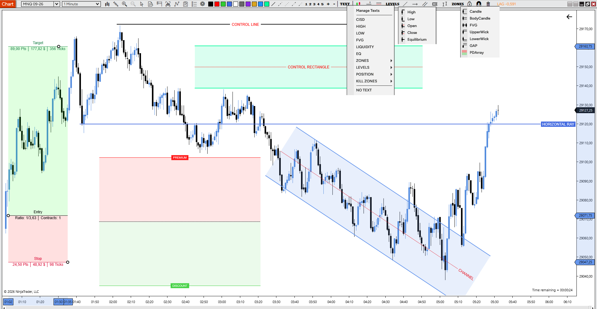Toggle the padlock lock drawings icon
Viewport: 597px width, 309px height.
[469, 4]
